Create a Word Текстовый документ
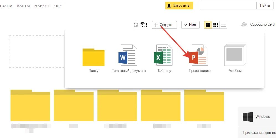276x138 pixels. click(x=128, y=55)
